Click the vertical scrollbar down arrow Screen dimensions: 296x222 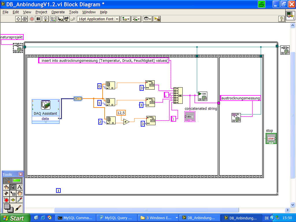(293, 205)
